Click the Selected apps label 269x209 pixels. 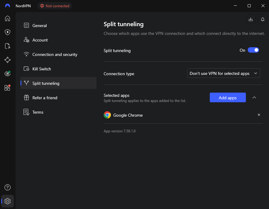[x=117, y=95]
